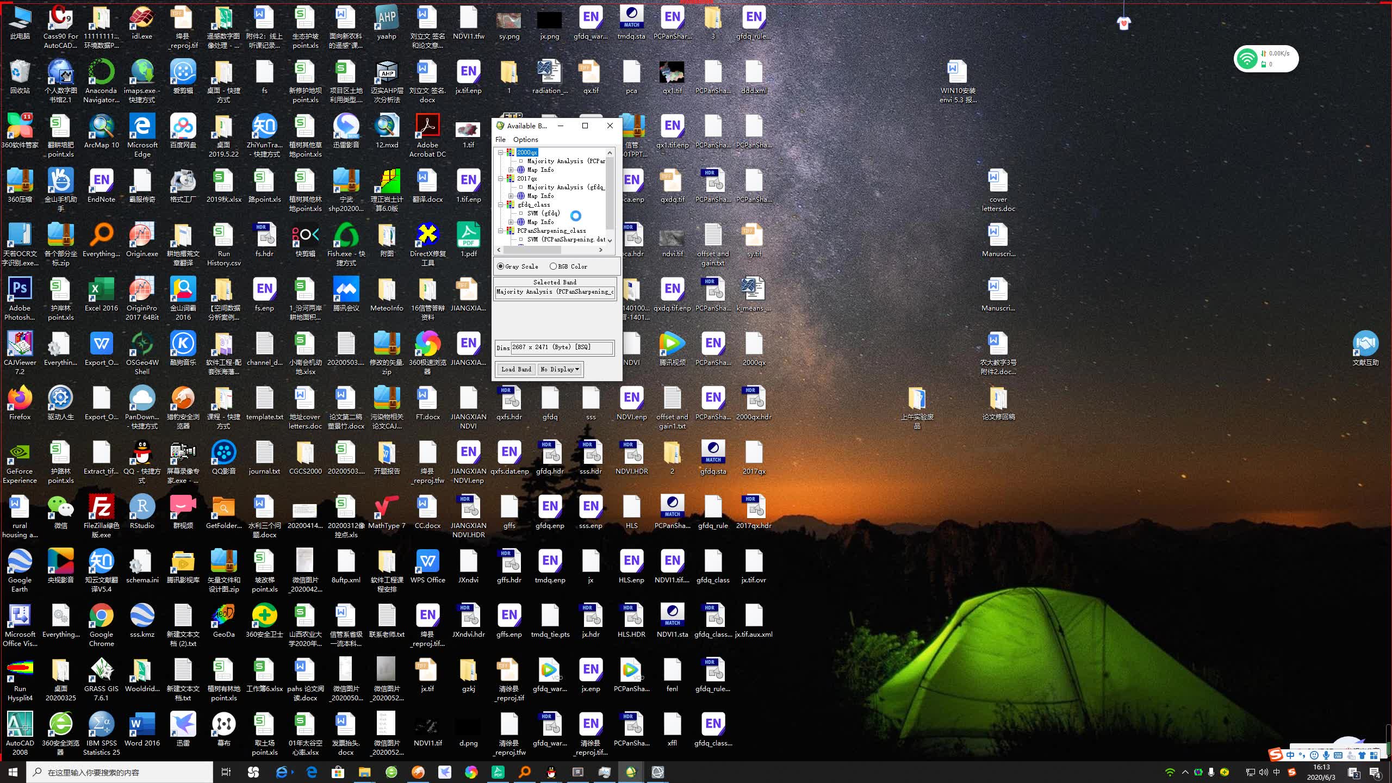Click the Windows taskbar search box
The image size is (1392, 783).
click(x=120, y=772)
